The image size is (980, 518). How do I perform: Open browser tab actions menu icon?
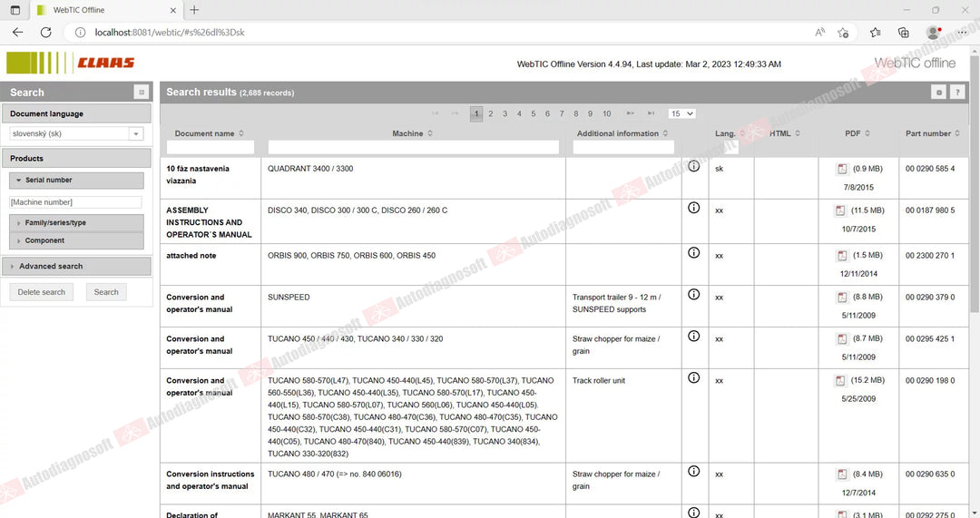point(15,10)
